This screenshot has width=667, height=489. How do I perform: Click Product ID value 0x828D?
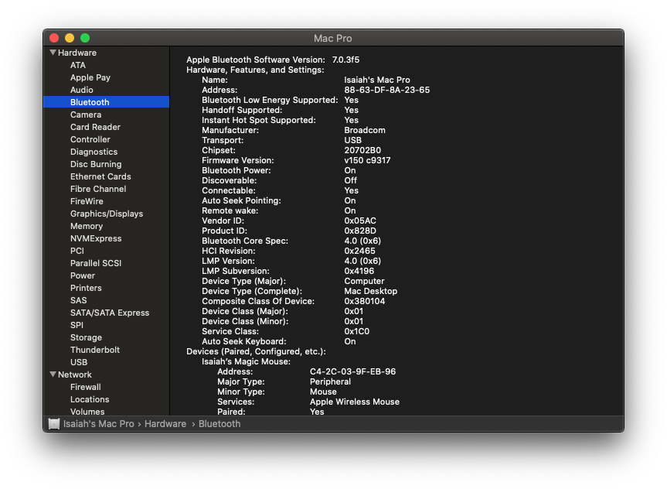(360, 231)
